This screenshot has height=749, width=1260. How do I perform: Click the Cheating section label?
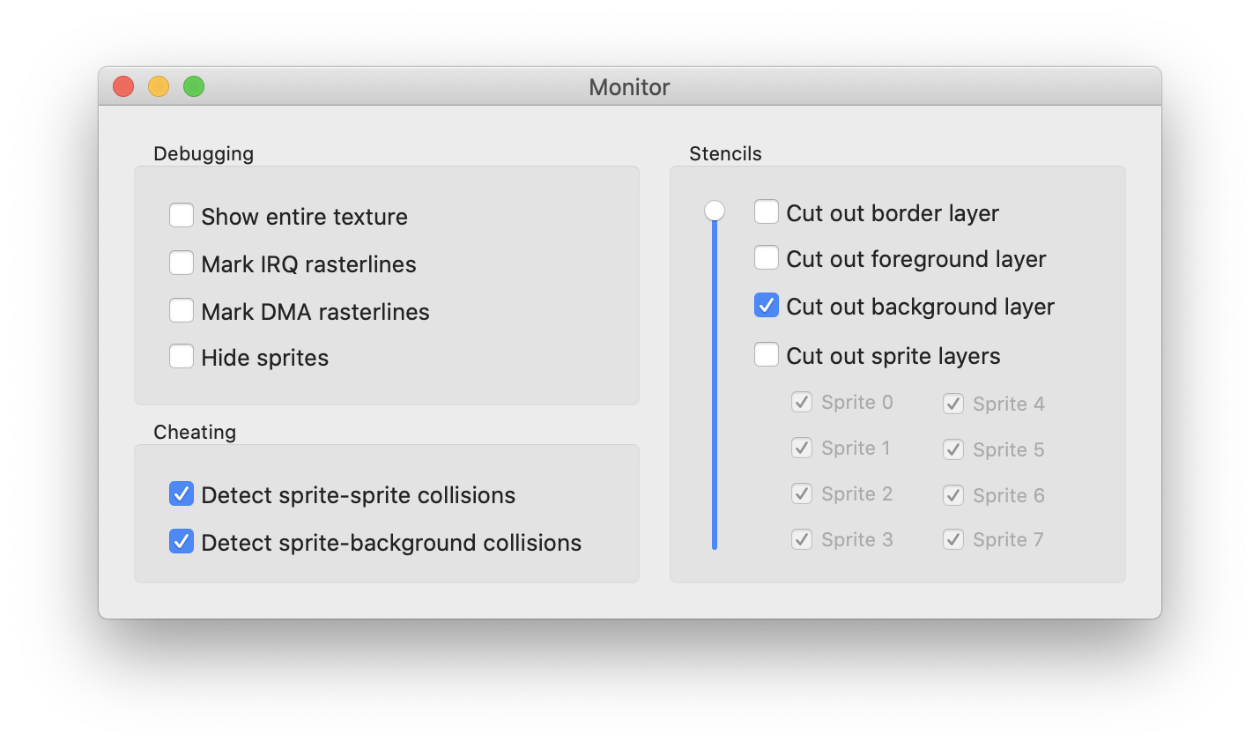click(x=195, y=432)
